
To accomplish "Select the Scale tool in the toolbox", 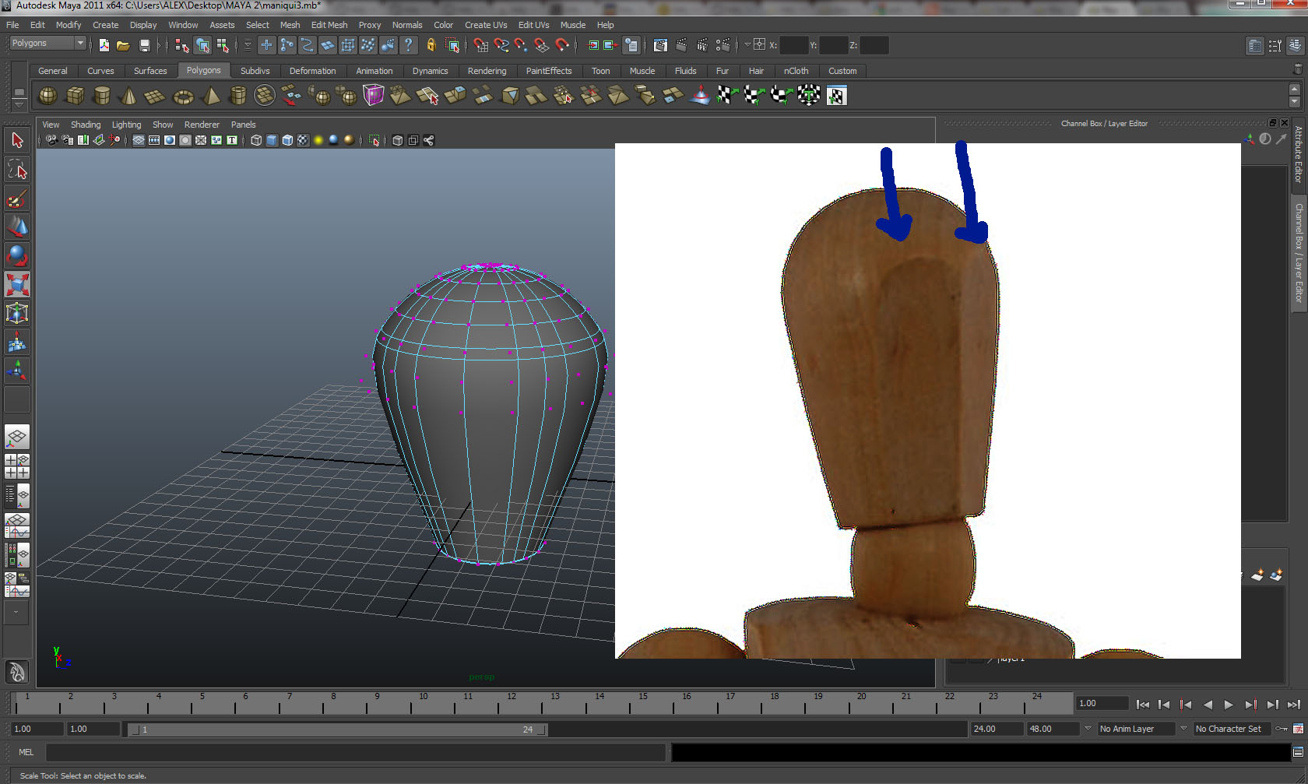I will coord(17,284).
